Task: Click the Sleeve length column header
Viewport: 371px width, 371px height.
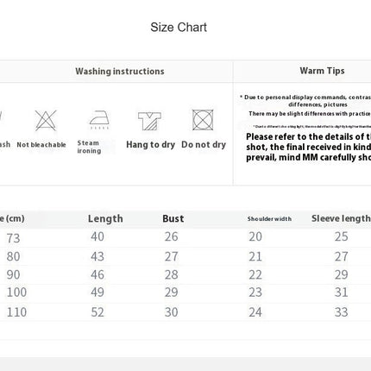Action: point(341,218)
